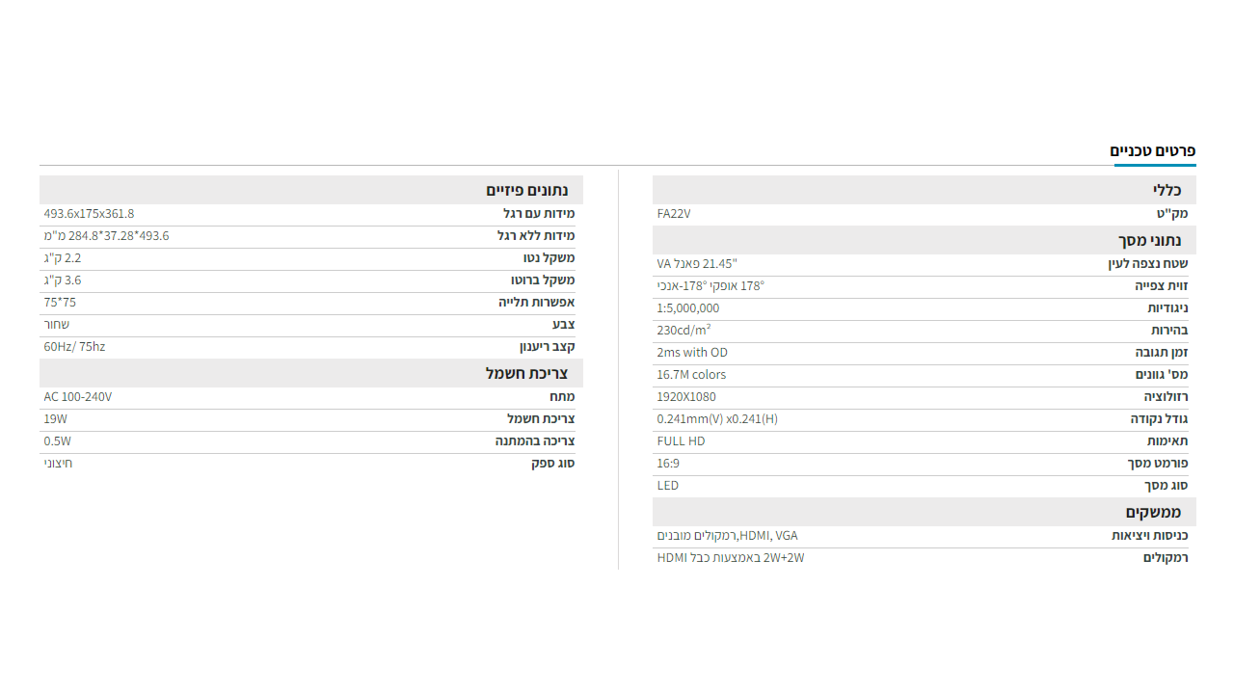Click the רמקולים row label
This screenshot has height=694, width=1234.
(1166, 558)
